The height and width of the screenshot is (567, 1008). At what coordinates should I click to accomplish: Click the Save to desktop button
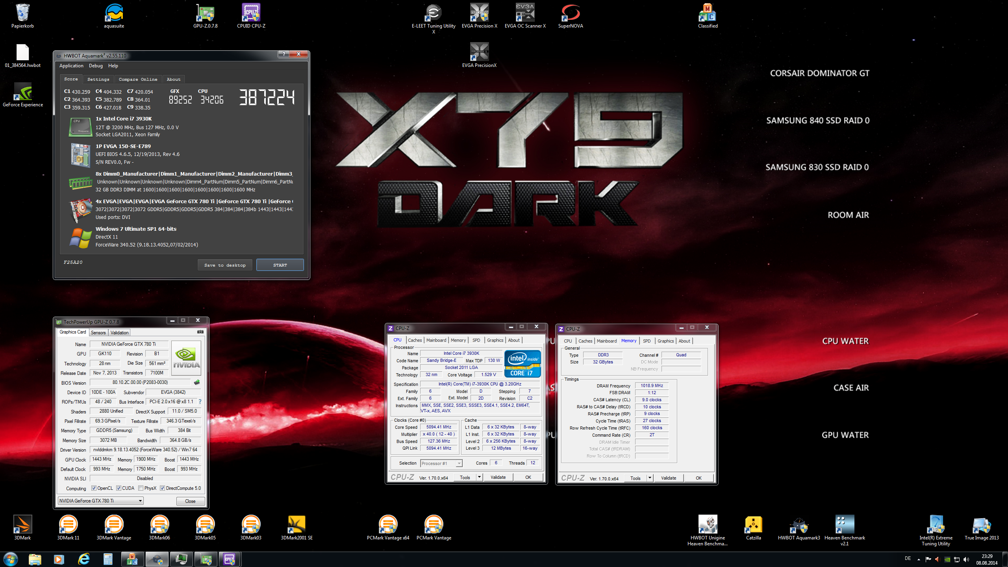225,265
